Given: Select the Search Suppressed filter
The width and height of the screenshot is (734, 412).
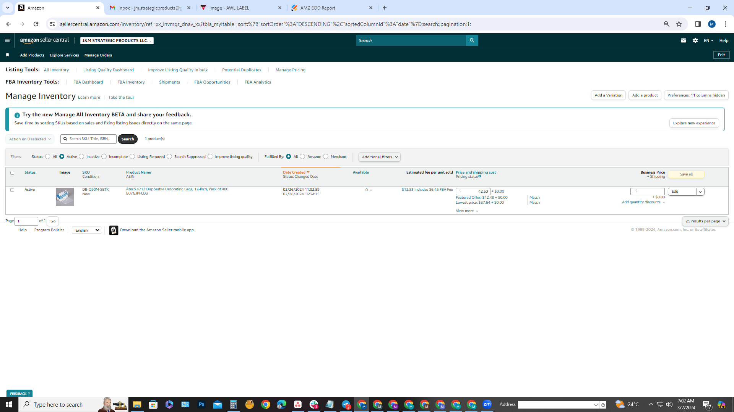Looking at the screenshot, I should [x=169, y=156].
